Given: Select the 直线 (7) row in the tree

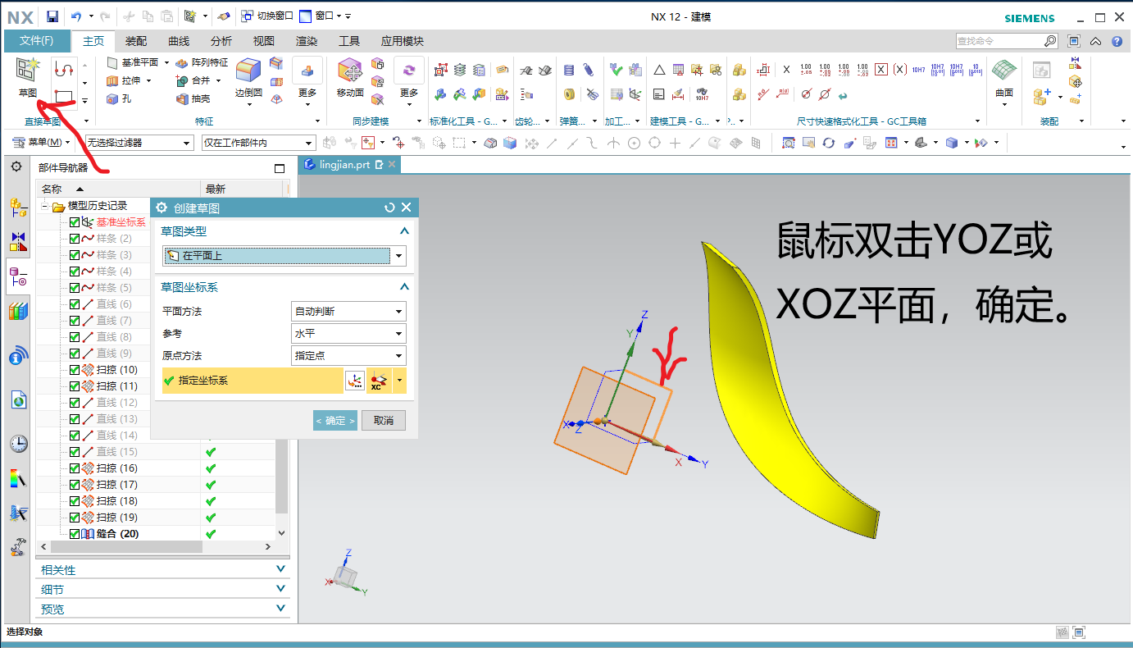Looking at the screenshot, I should (113, 321).
